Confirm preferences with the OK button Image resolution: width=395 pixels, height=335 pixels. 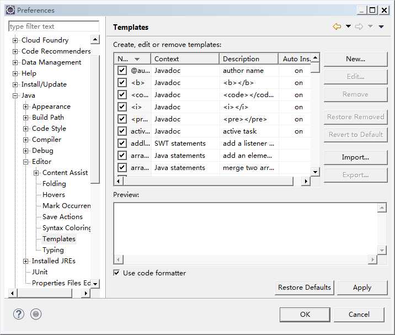[305, 315]
